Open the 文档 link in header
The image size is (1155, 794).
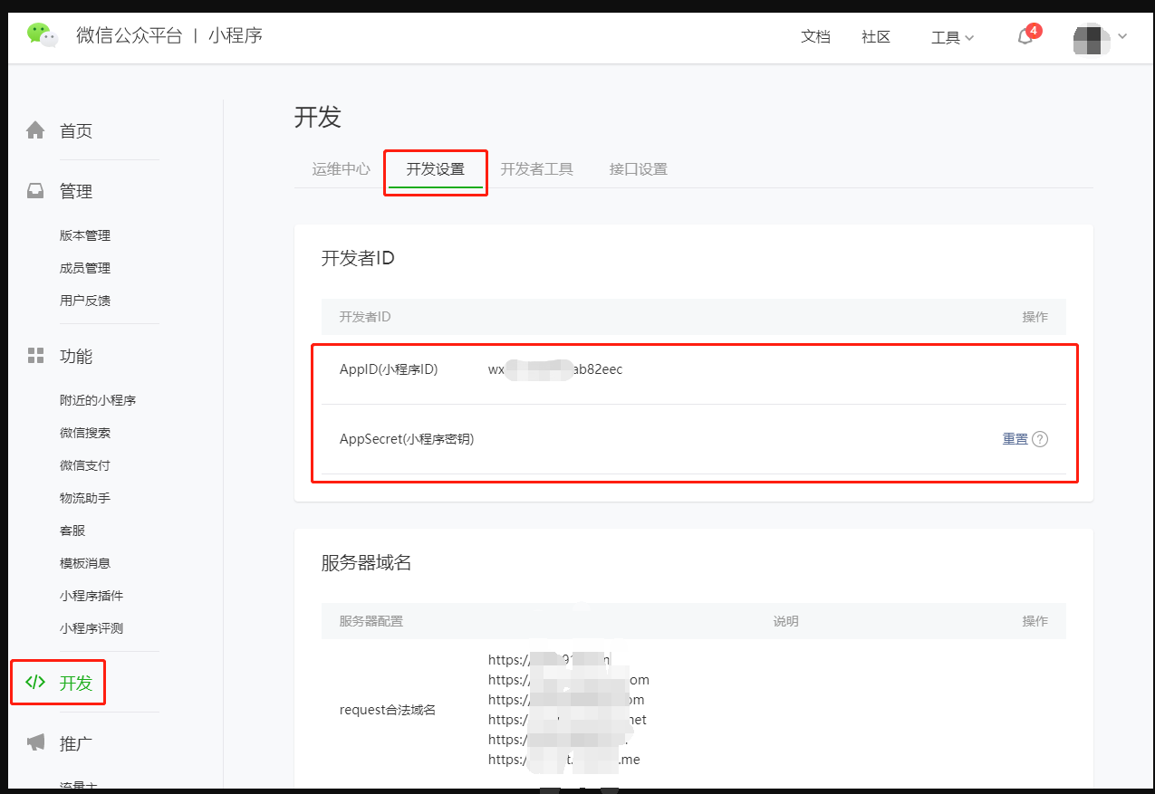(815, 37)
